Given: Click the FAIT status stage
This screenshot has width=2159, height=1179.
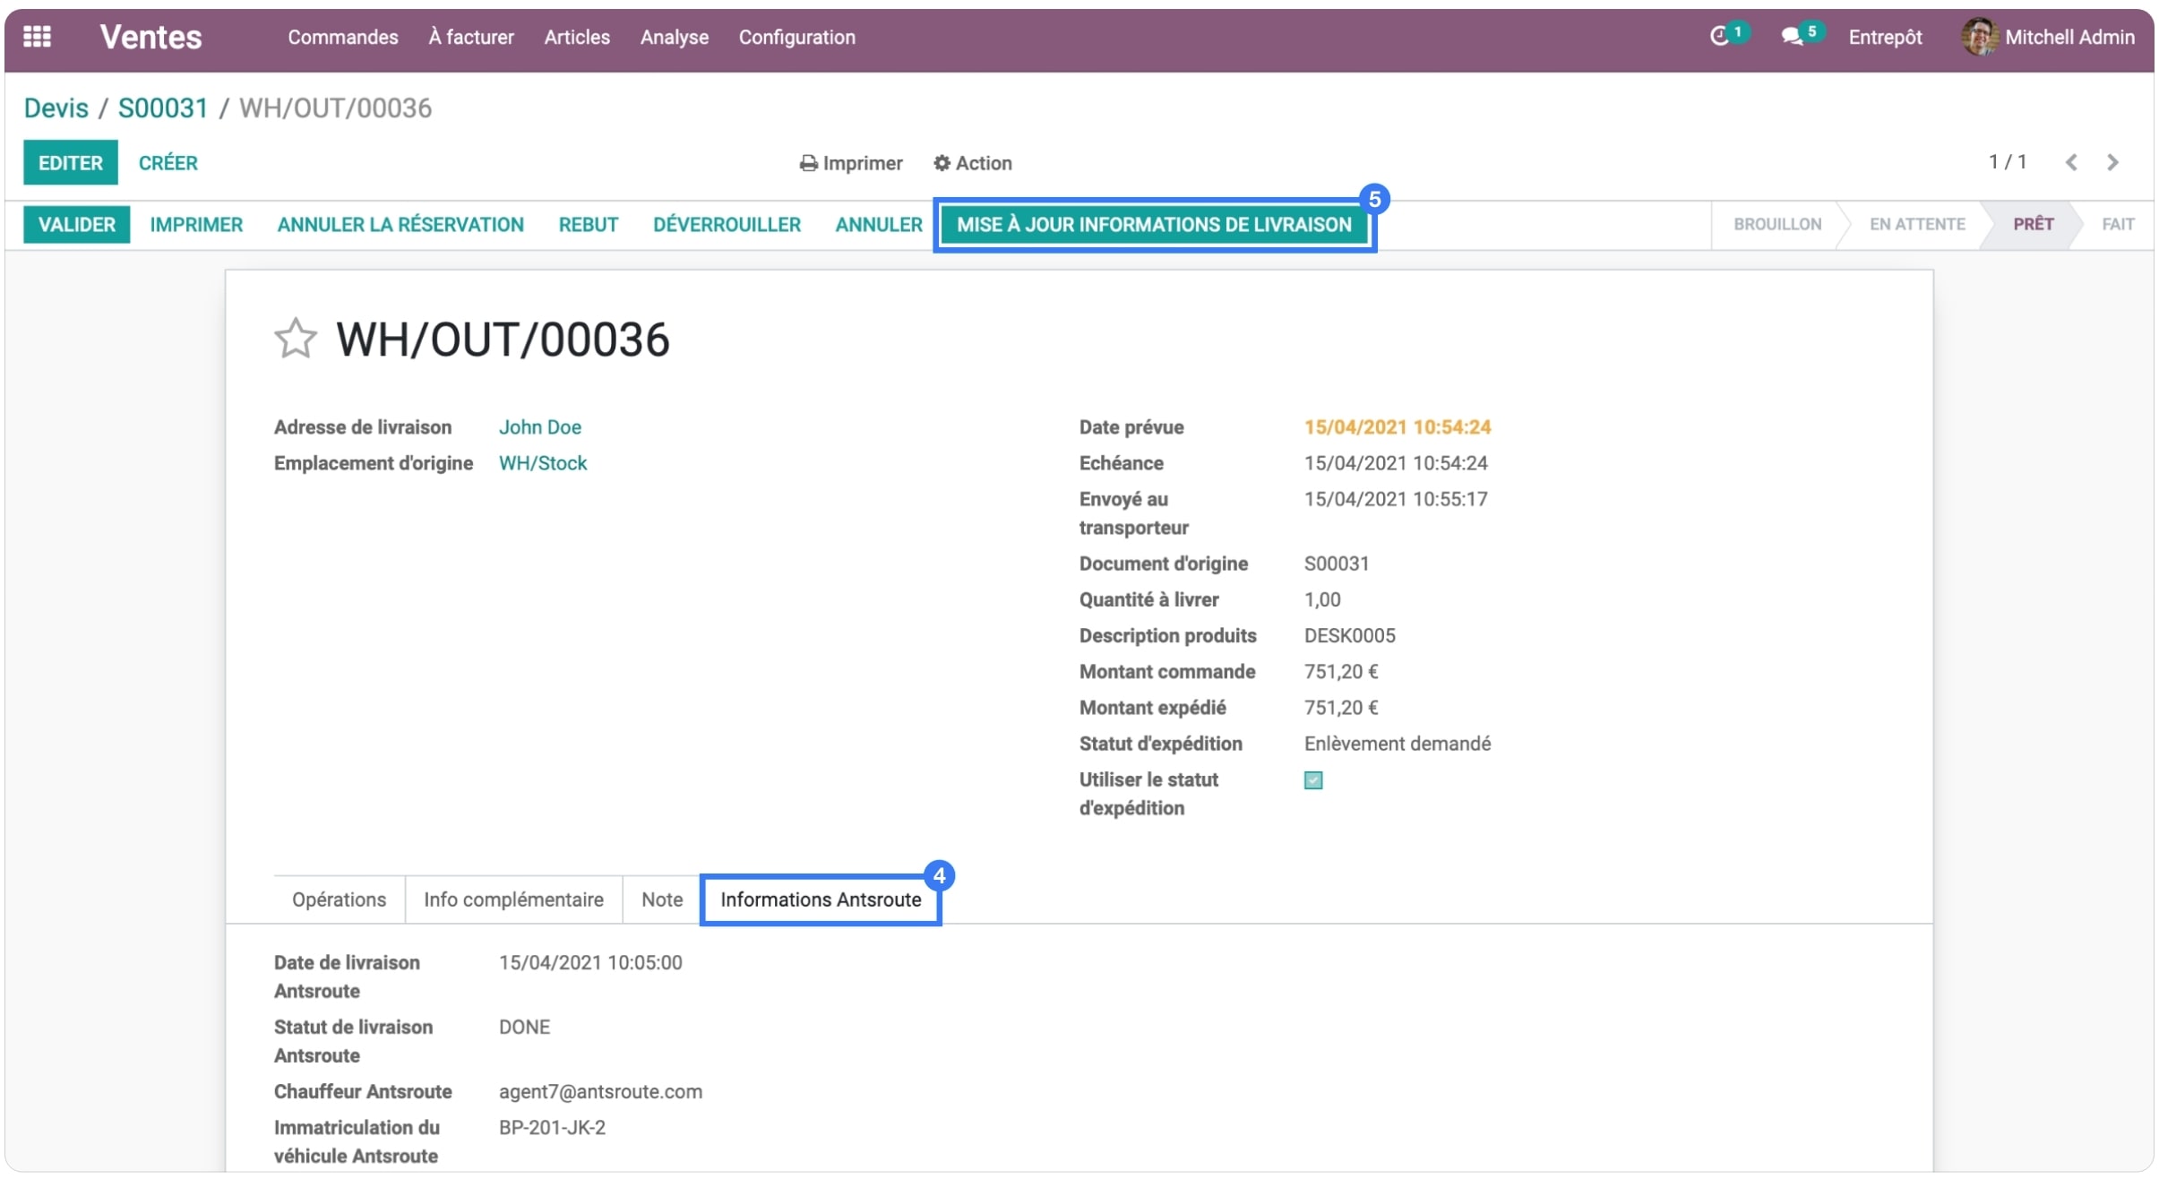Looking at the screenshot, I should (2118, 224).
